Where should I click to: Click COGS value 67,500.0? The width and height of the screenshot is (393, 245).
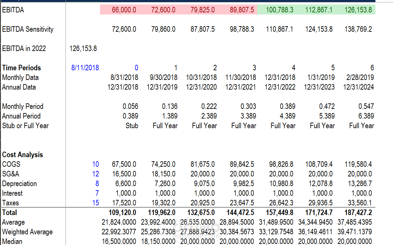click(124, 164)
